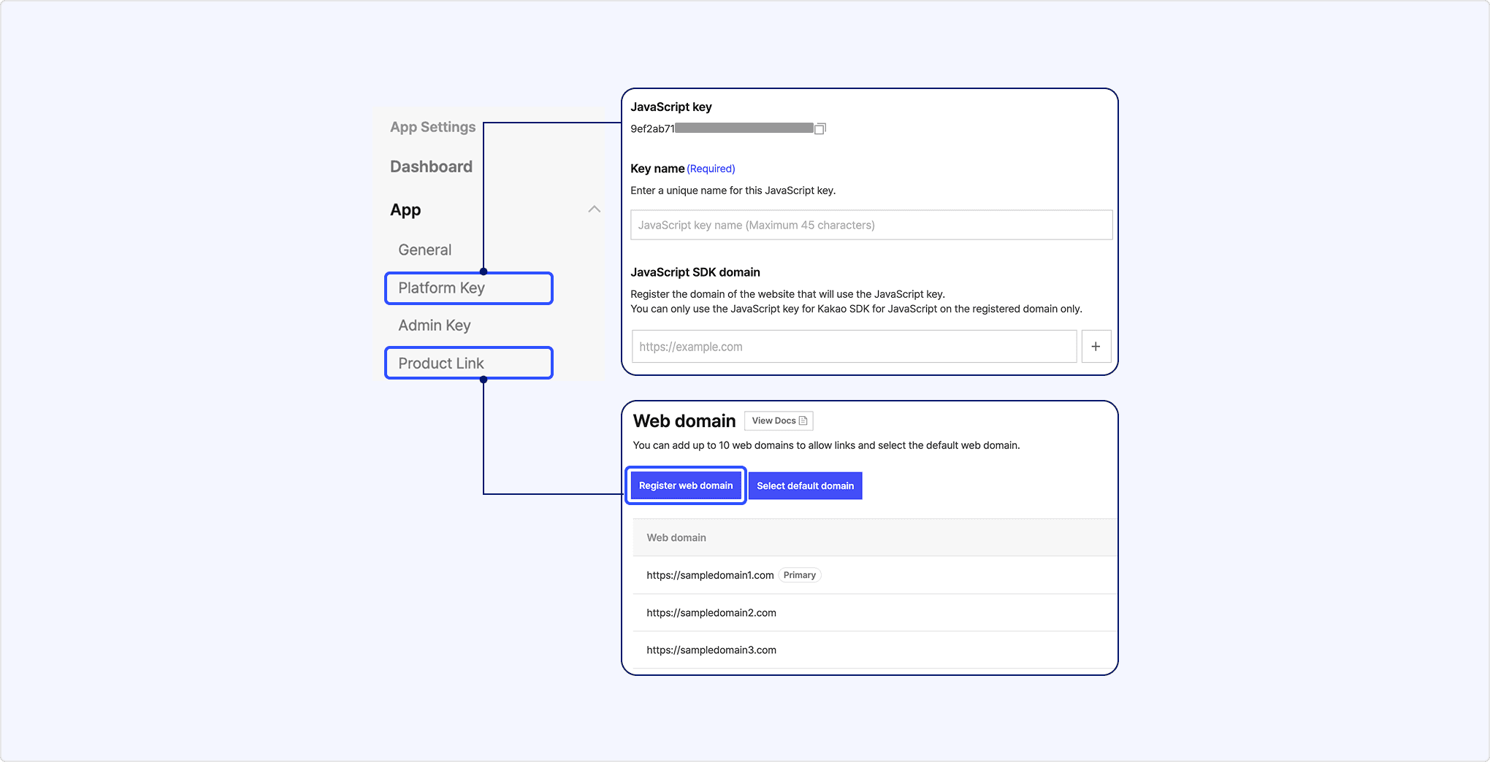
Task: Click the Primary badge
Action: tap(799, 575)
